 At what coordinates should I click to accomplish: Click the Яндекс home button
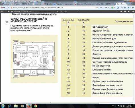click(x=3, y=8)
